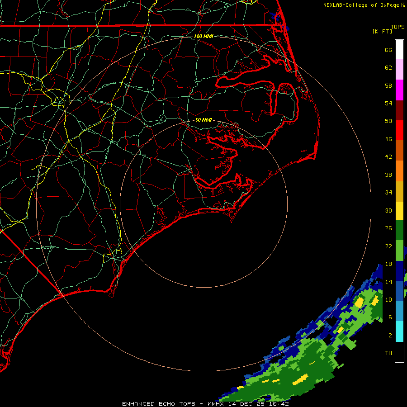
Task: Click the '10' legend value
Action: 388,299
